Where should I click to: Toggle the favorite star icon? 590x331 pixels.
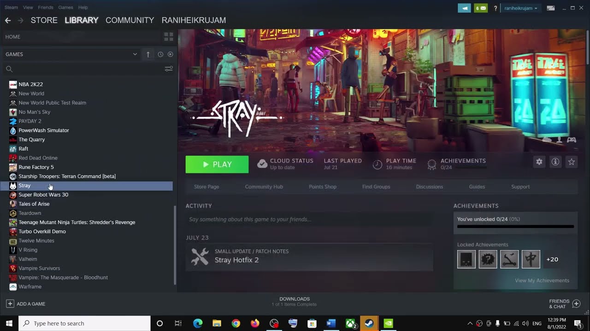[x=572, y=162]
